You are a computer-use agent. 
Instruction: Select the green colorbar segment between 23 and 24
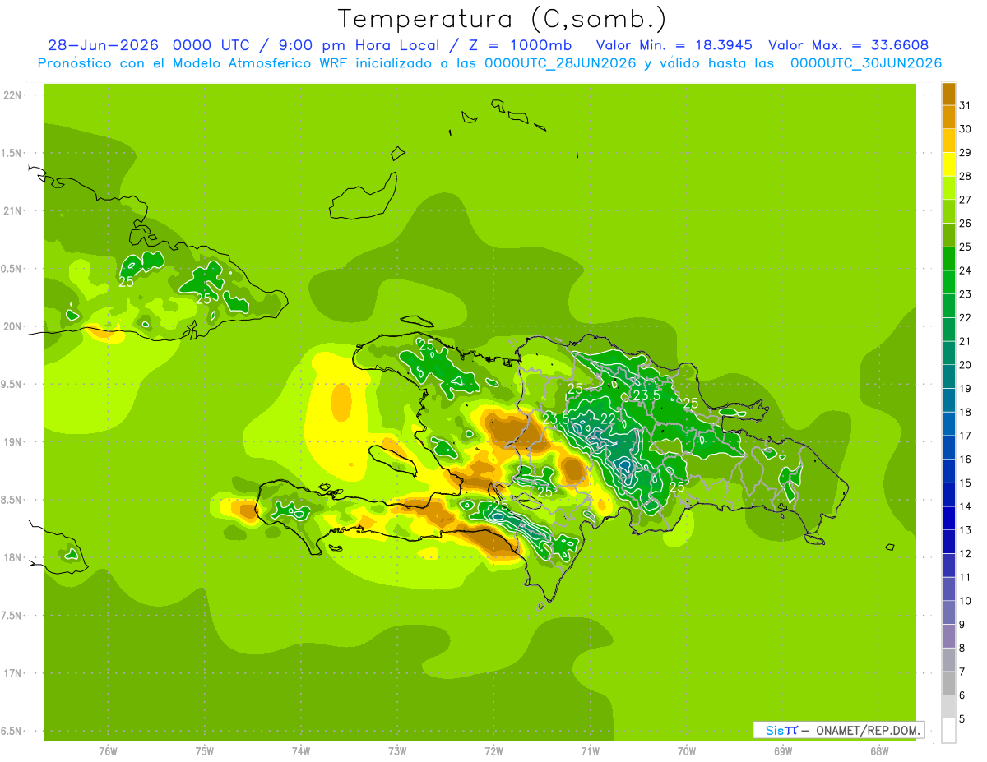tap(948, 282)
